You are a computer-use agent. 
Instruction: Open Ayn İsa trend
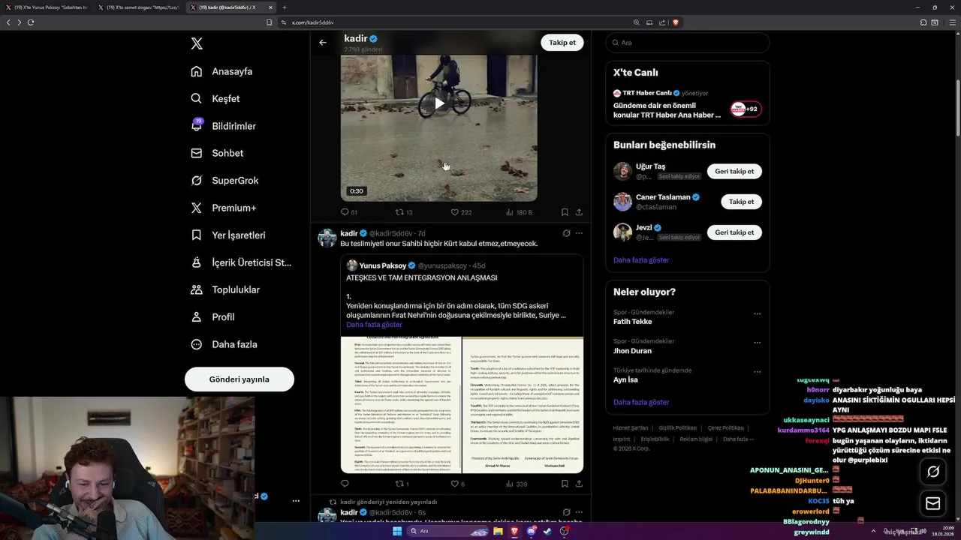[625, 379]
